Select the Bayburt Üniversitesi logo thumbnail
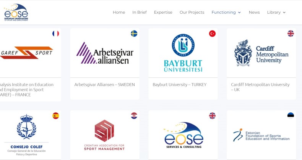This screenshot has width=302, height=160. coord(183,53)
